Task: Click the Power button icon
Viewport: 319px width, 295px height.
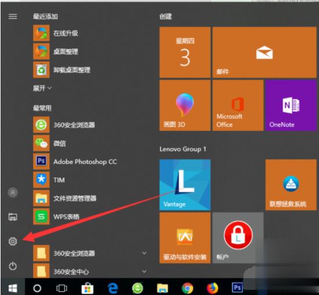Action: (x=13, y=266)
